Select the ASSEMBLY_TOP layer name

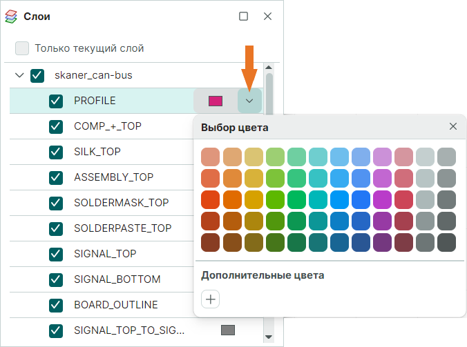[113, 177]
